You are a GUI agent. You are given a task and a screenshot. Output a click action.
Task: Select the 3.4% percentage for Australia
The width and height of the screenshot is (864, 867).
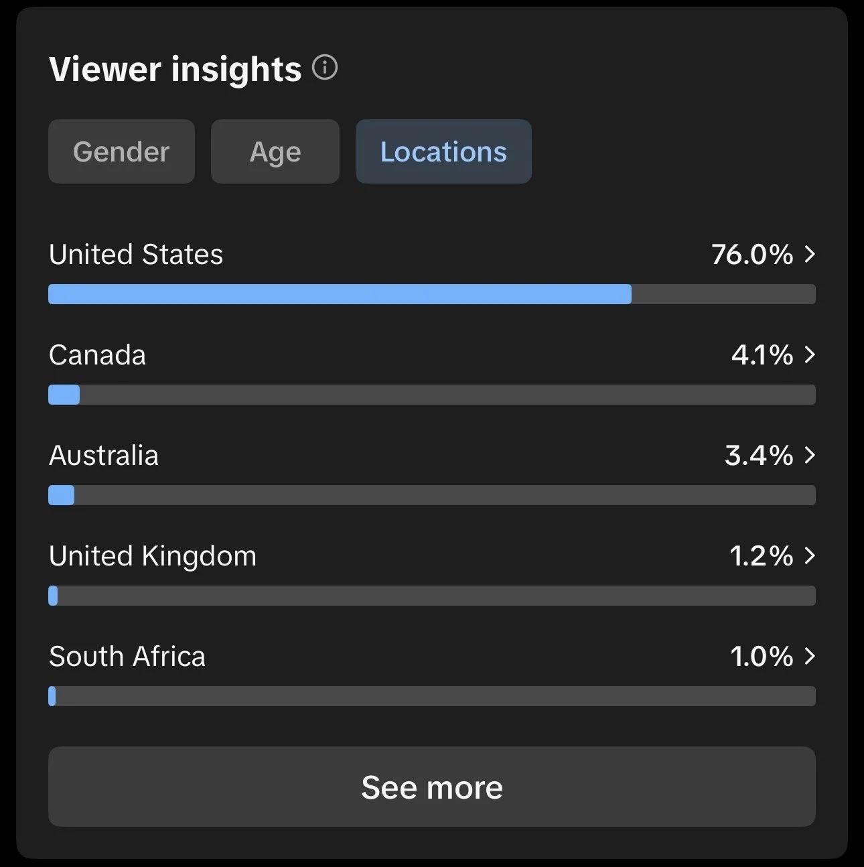759,456
